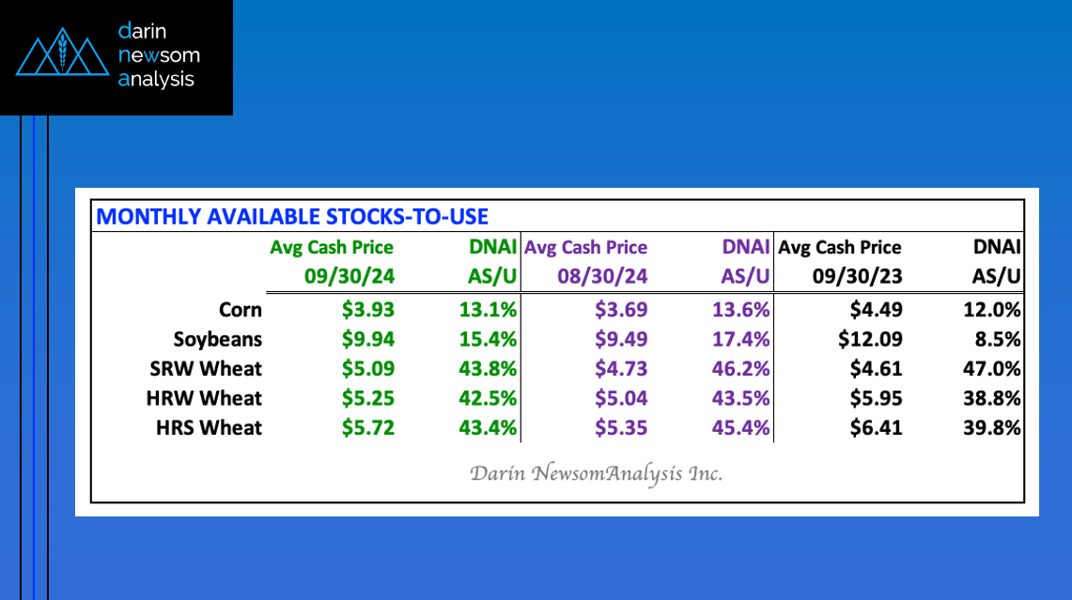Select the Soybeans row label
The height and width of the screenshot is (600, 1072).
pos(217,339)
